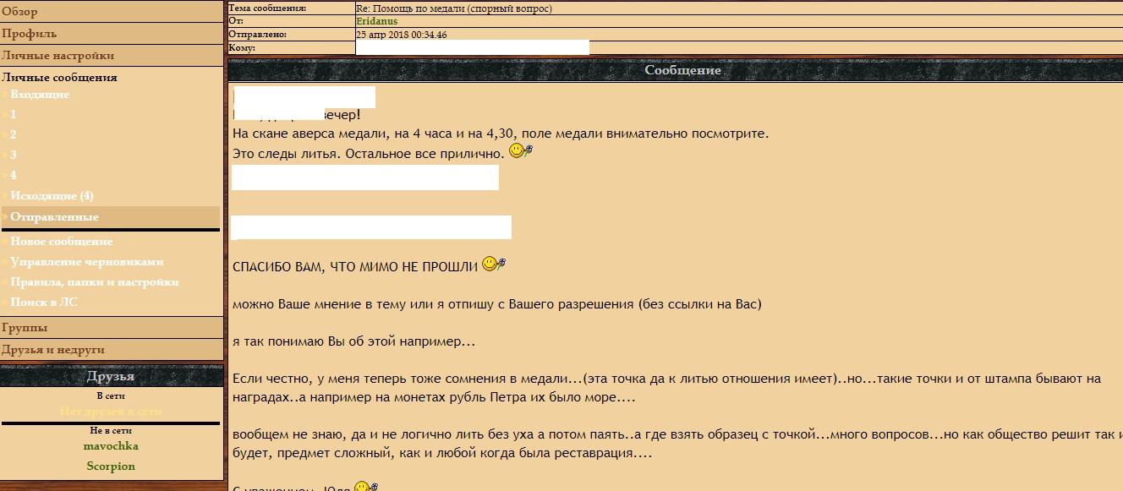The image size is (1123, 491).
Task: Open Входящие messages folder
Action: point(40,95)
